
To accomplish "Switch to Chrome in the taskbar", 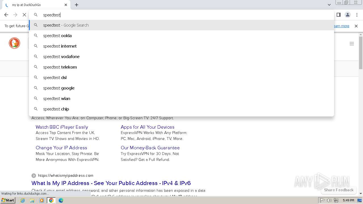I will tap(51, 200).
